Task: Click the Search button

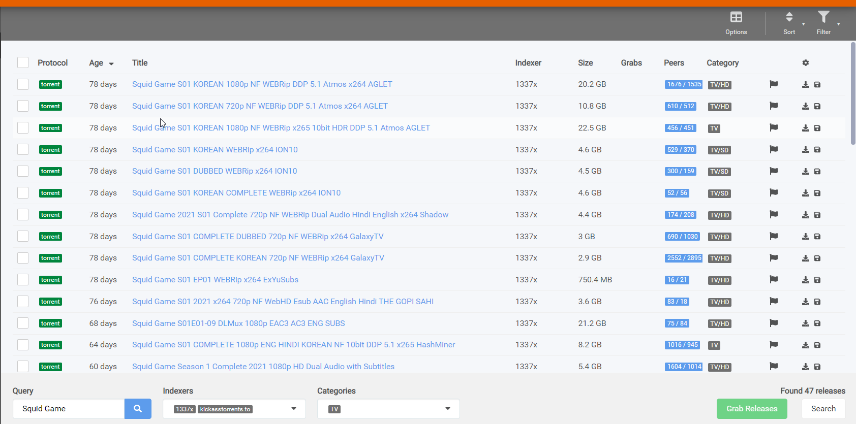Action: 823,409
